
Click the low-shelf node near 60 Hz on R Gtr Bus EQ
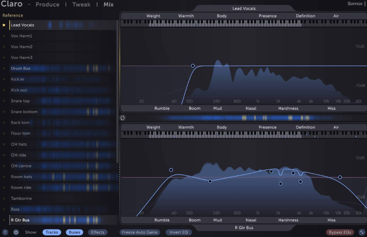171,170
